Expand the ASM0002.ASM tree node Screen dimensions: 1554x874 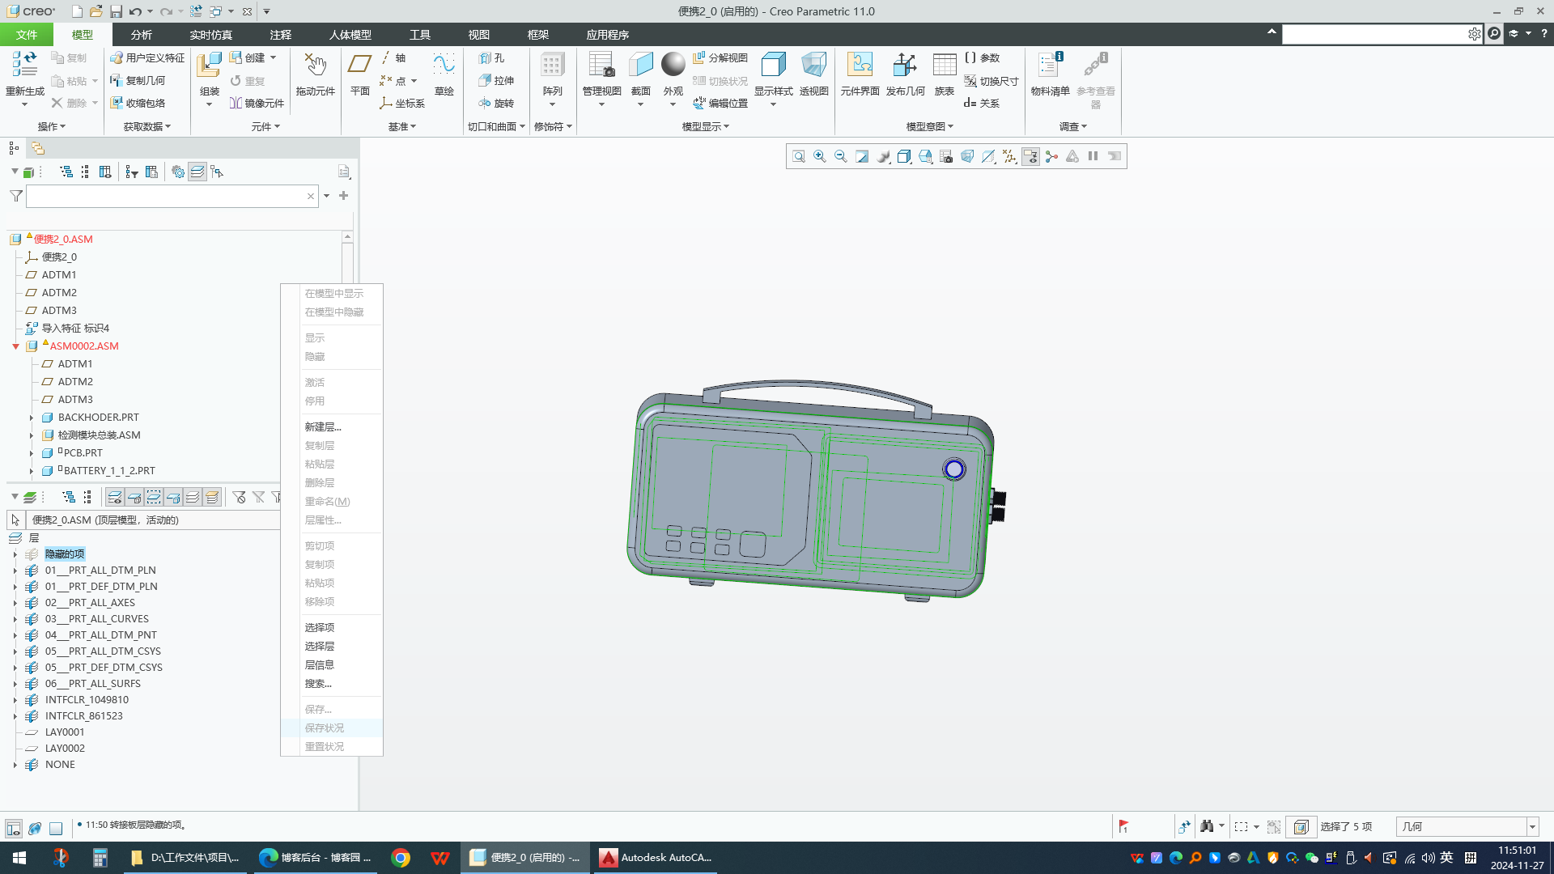coord(16,345)
